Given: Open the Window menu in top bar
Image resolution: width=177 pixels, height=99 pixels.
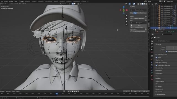Looking at the screenshot, I should point(11,1).
